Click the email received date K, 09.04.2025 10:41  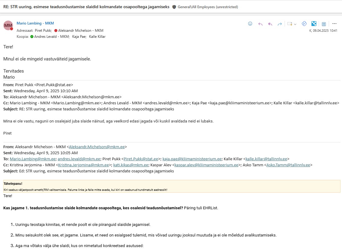(x=323, y=31)
